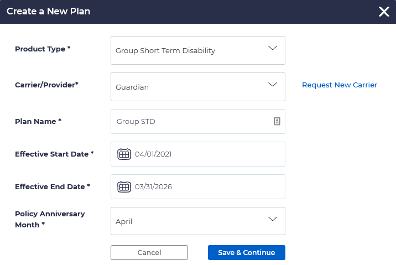396x265 pixels.
Task: Click the Carrier/Provider field label
Action: point(46,85)
